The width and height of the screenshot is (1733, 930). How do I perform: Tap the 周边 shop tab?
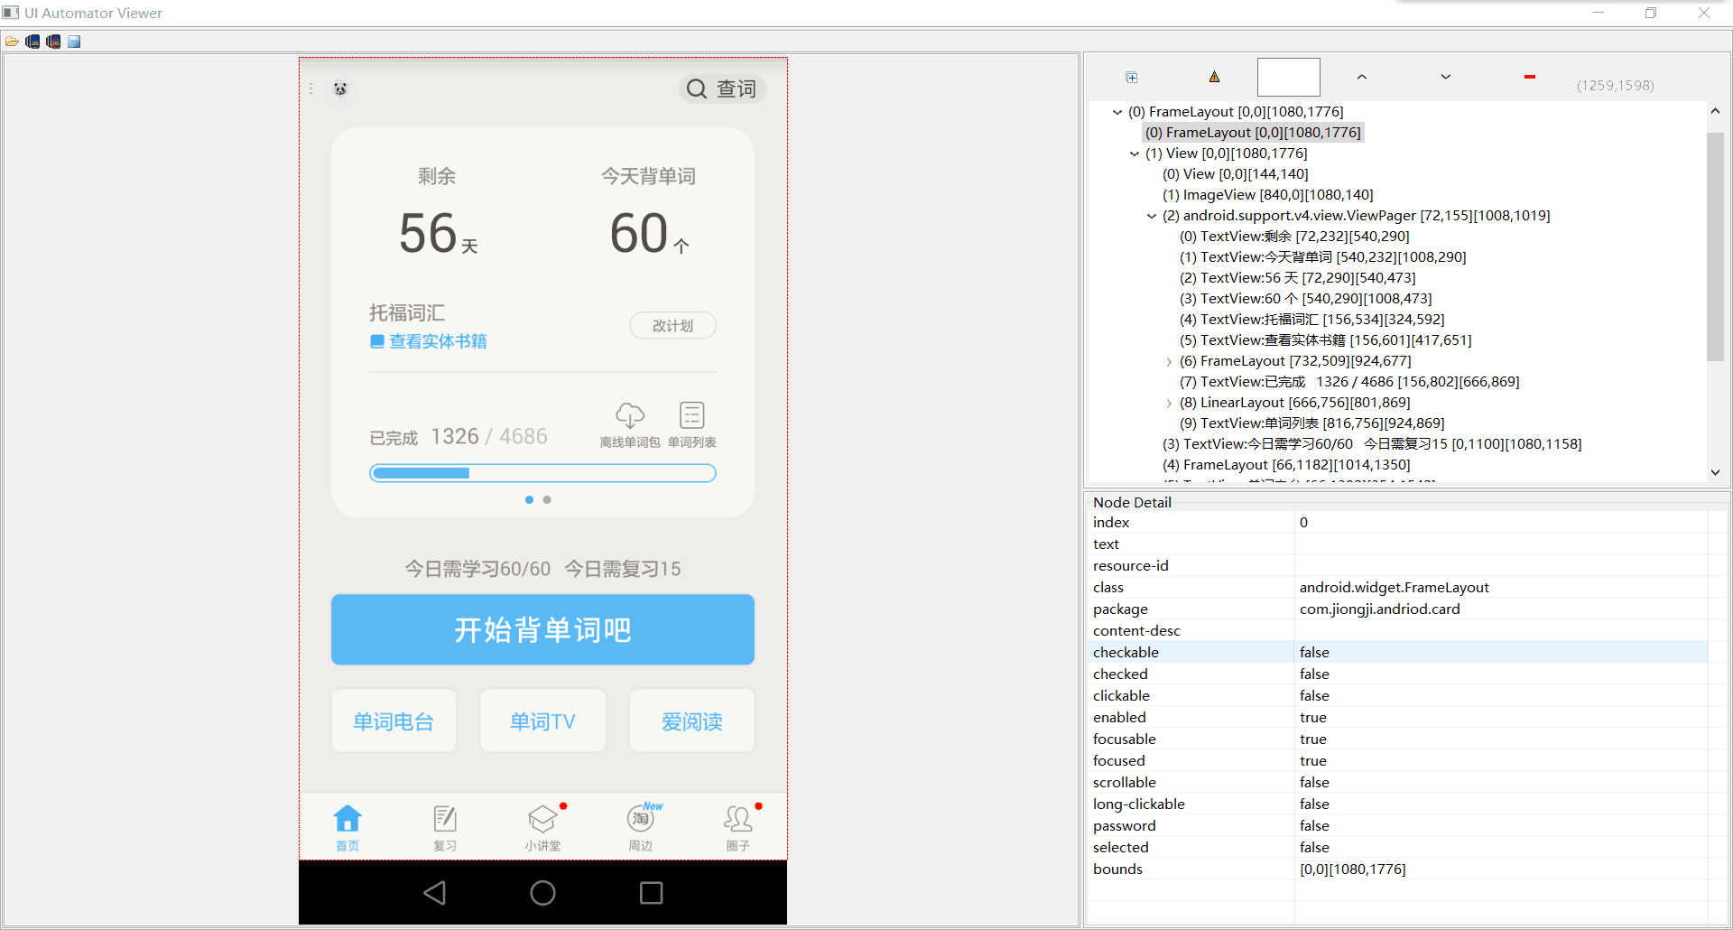tap(641, 827)
